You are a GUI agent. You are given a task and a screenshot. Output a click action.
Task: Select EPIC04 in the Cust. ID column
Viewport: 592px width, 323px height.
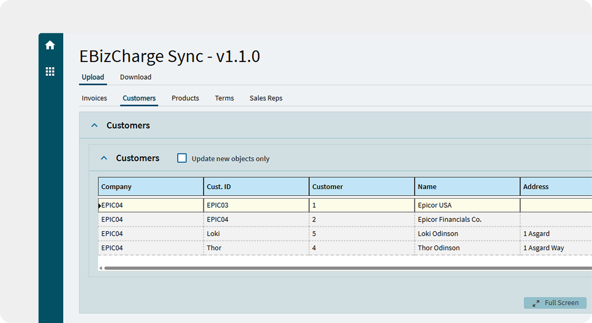pos(256,219)
